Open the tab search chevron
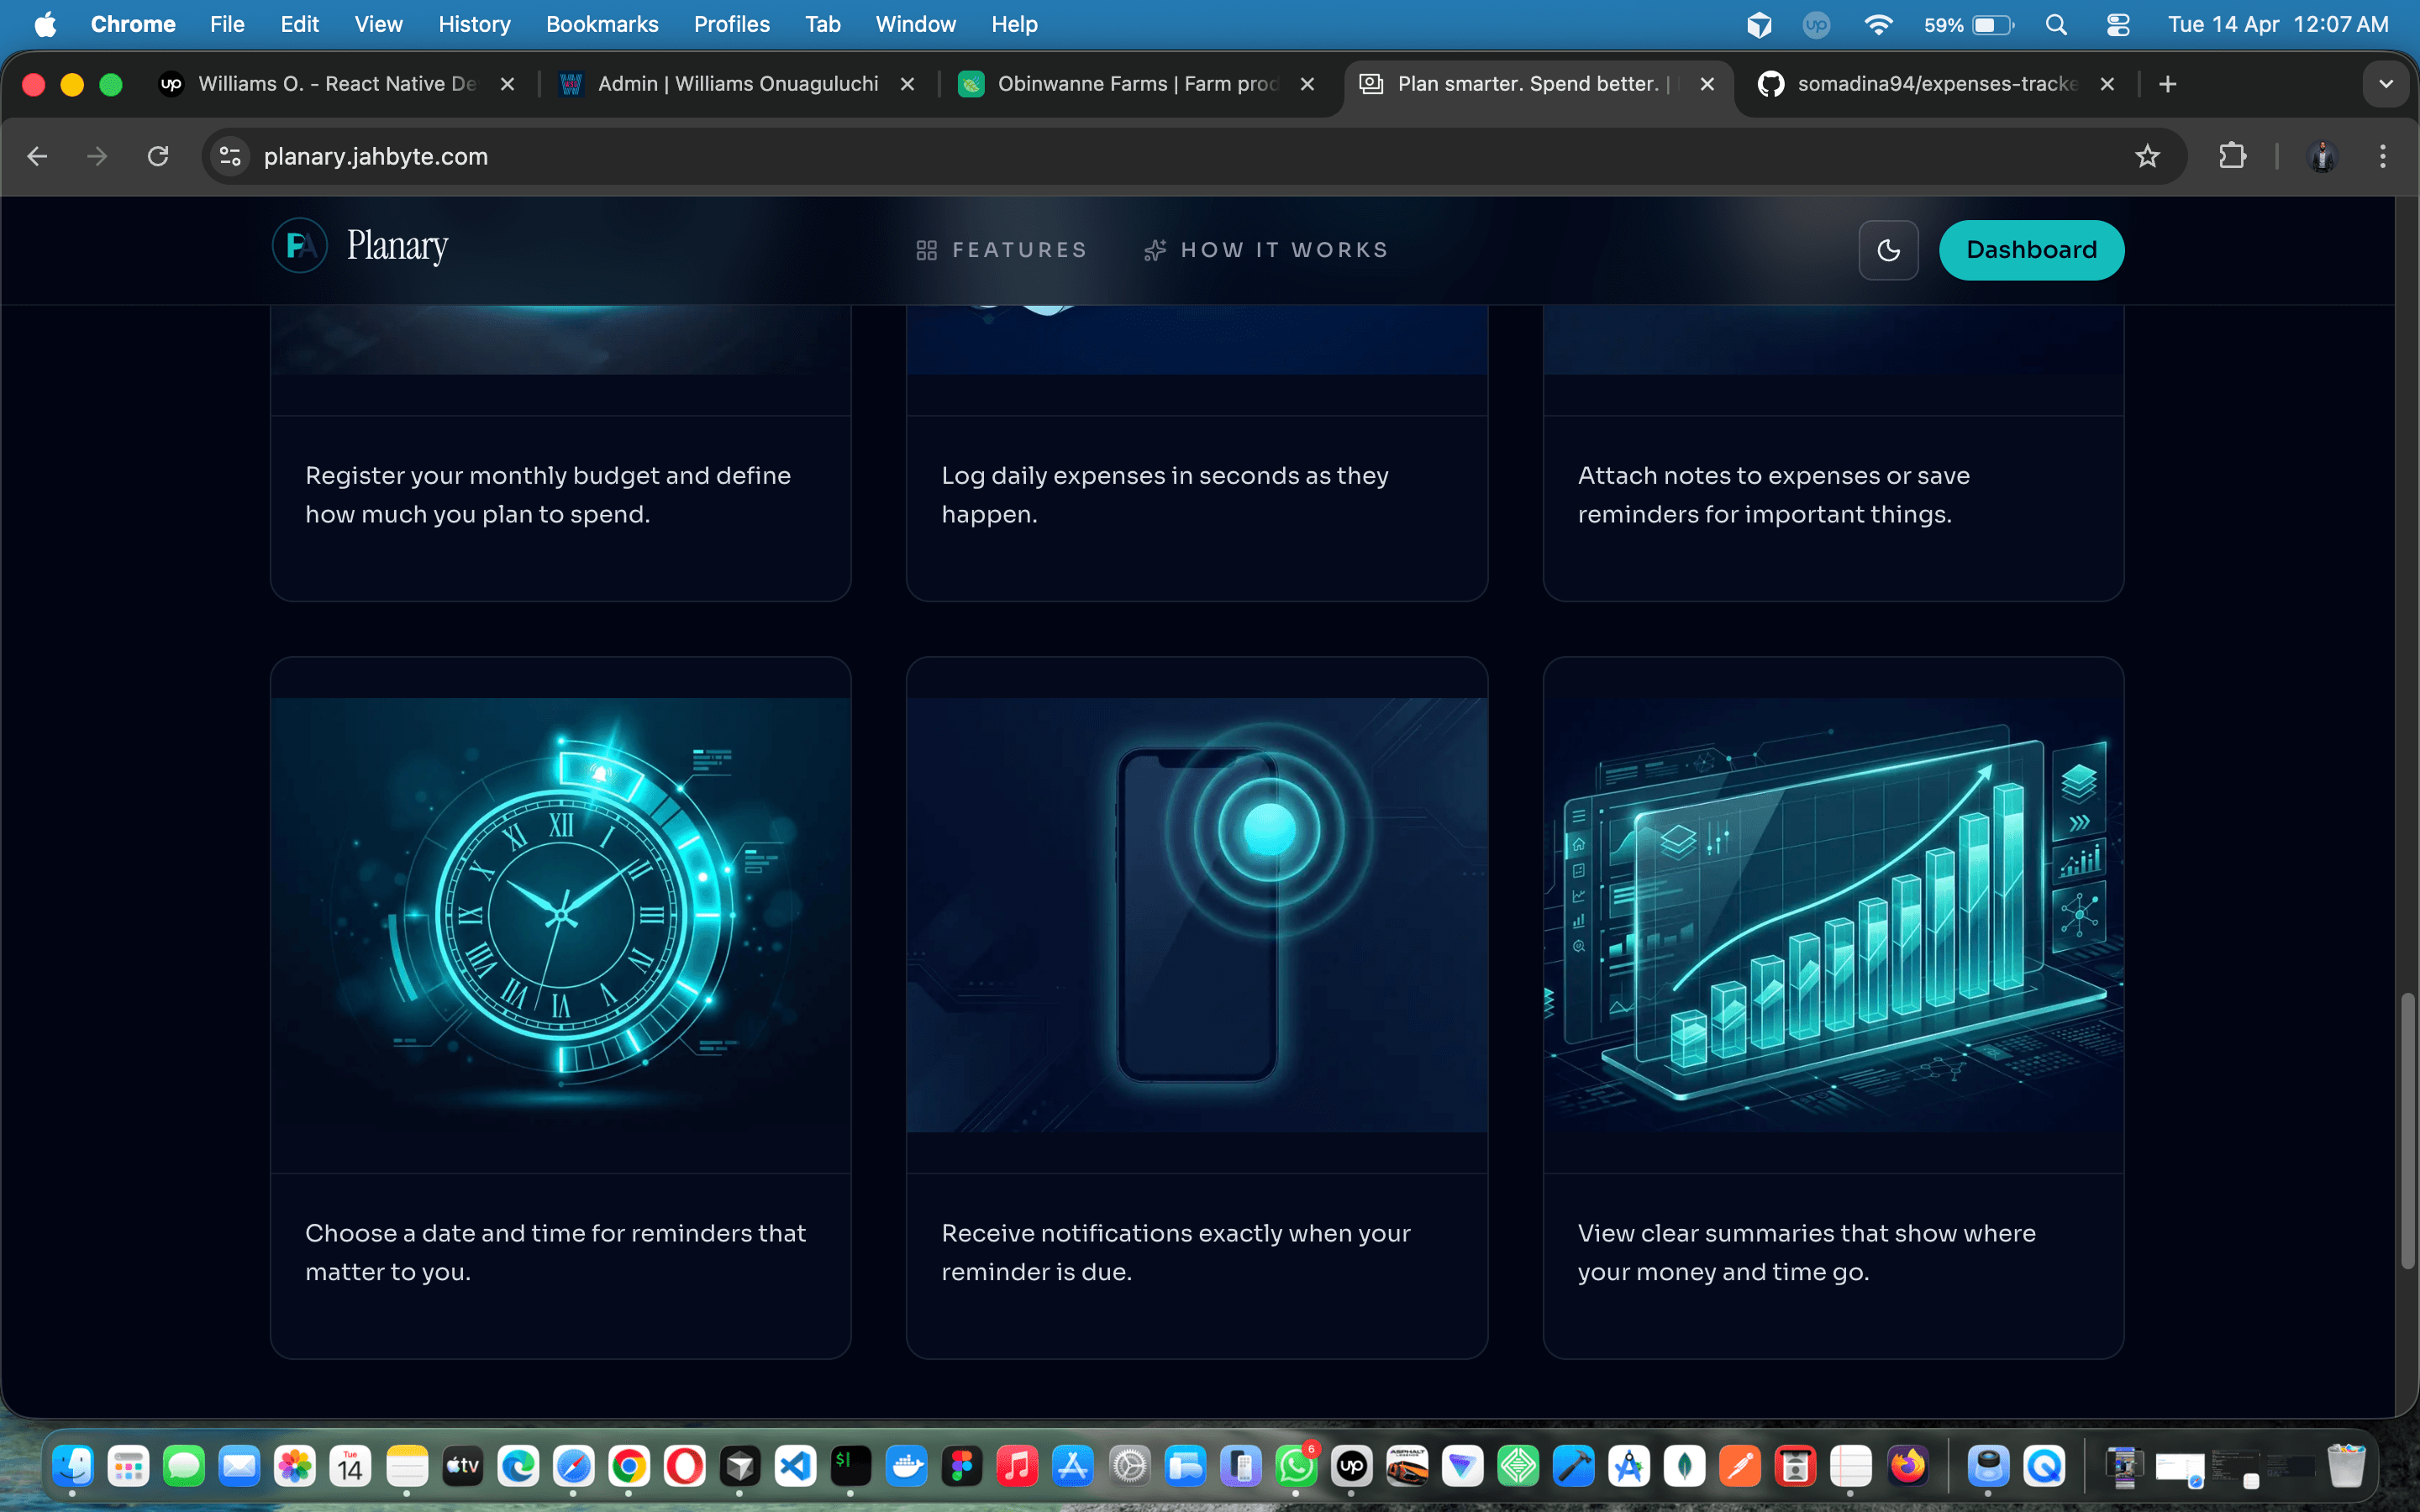The width and height of the screenshot is (2420, 1512). pyautogui.click(x=2387, y=84)
